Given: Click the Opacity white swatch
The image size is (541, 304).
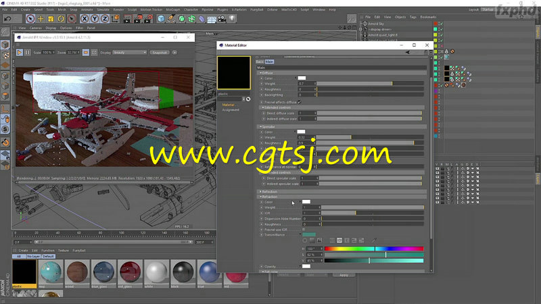Looking at the screenshot, I should click(306, 266).
